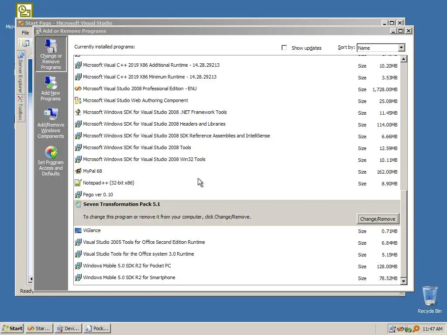Screen dimensions: 447x335
Task: Click Add or Remove Programs title bar icon
Action: coord(38,31)
